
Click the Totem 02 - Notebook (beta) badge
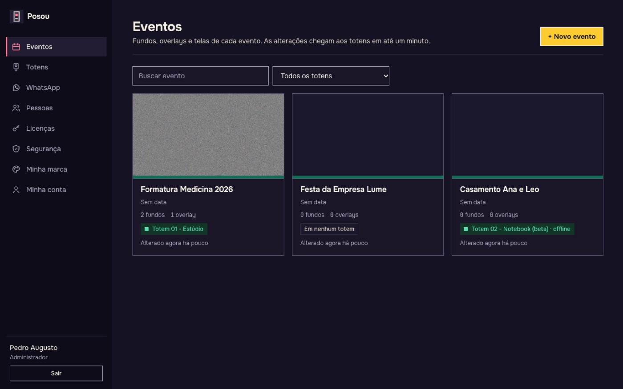[517, 229]
